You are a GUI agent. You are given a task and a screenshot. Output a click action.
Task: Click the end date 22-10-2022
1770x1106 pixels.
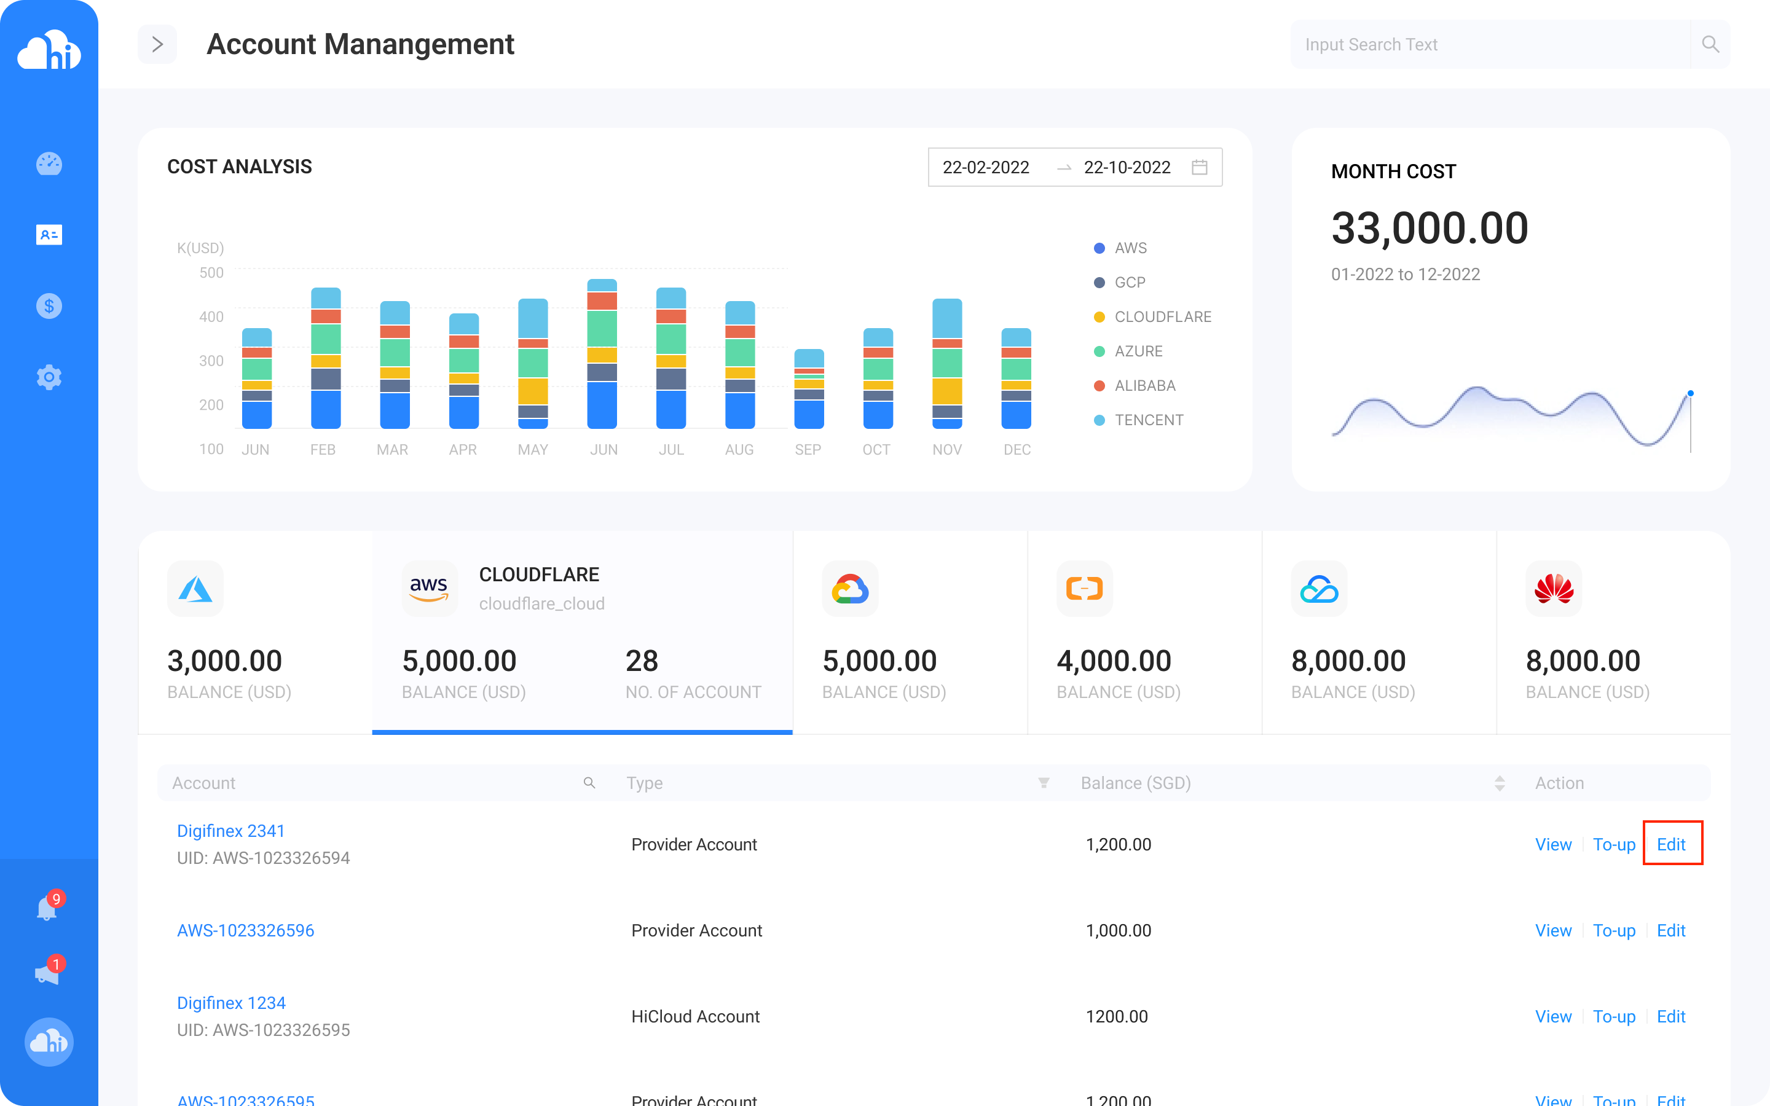point(1127,168)
